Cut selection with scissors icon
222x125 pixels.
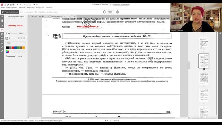24,5
